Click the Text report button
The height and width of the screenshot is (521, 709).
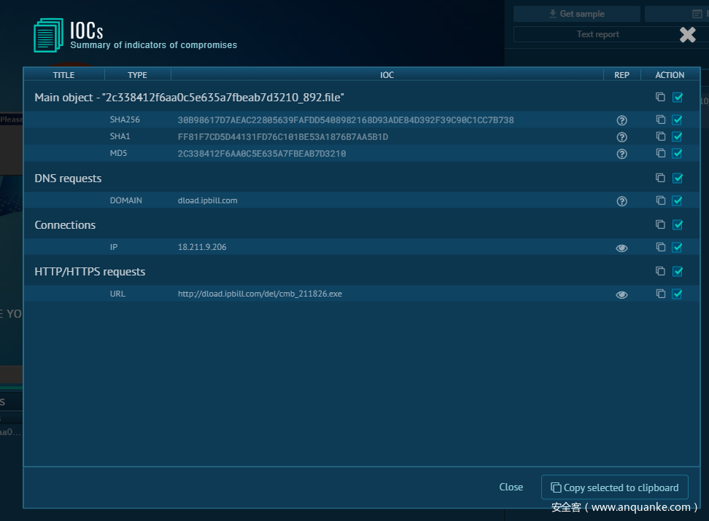pos(597,34)
